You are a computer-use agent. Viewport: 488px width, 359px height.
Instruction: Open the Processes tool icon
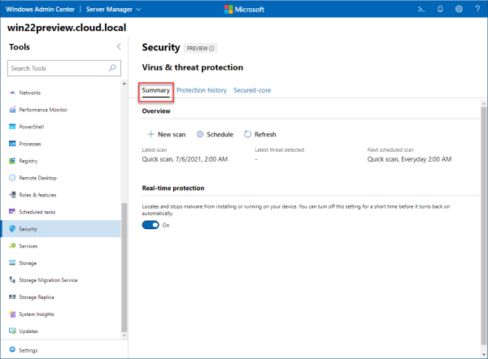click(12, 144)
